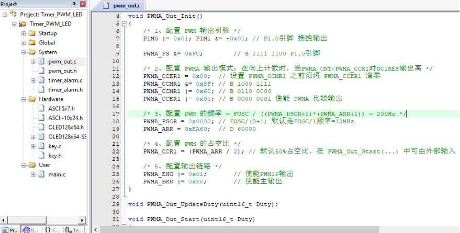The height and width of the screenshot is (233, 460).
Task: Click the file icon of key.c
Action: (x=42, y=146)
